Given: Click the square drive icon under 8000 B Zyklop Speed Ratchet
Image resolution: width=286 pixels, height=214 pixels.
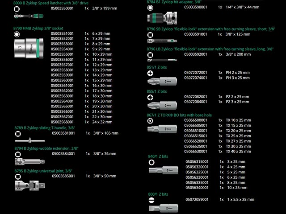Looking at the screenshot, I should click(17, 9).
